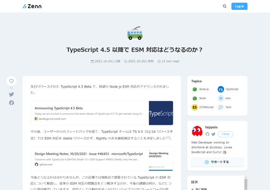
Task: Share article via Twitter icon in sidebar
Action: point(11,94)
